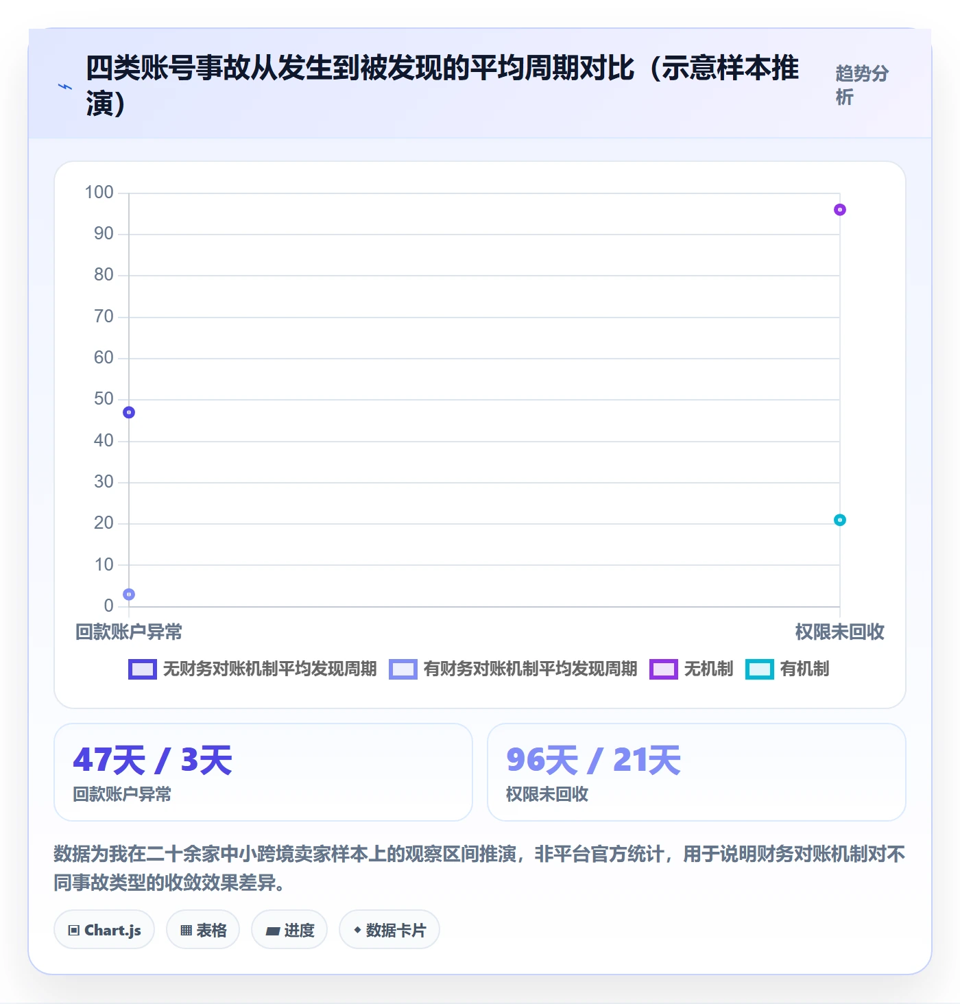Viewport: 960px width, 1004px height.
Task: Click the chart title 四类账号事故 heading
Action: pyautogui.click(x=442, y=86)
